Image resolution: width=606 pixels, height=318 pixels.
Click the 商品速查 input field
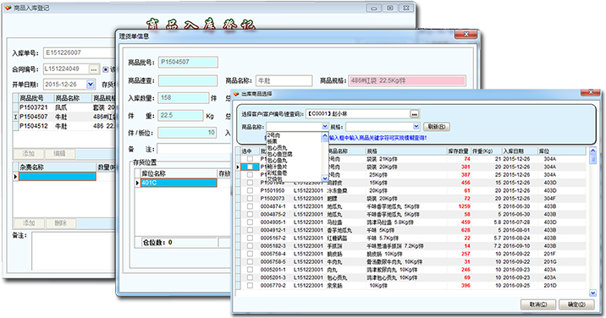click(188, 80)
